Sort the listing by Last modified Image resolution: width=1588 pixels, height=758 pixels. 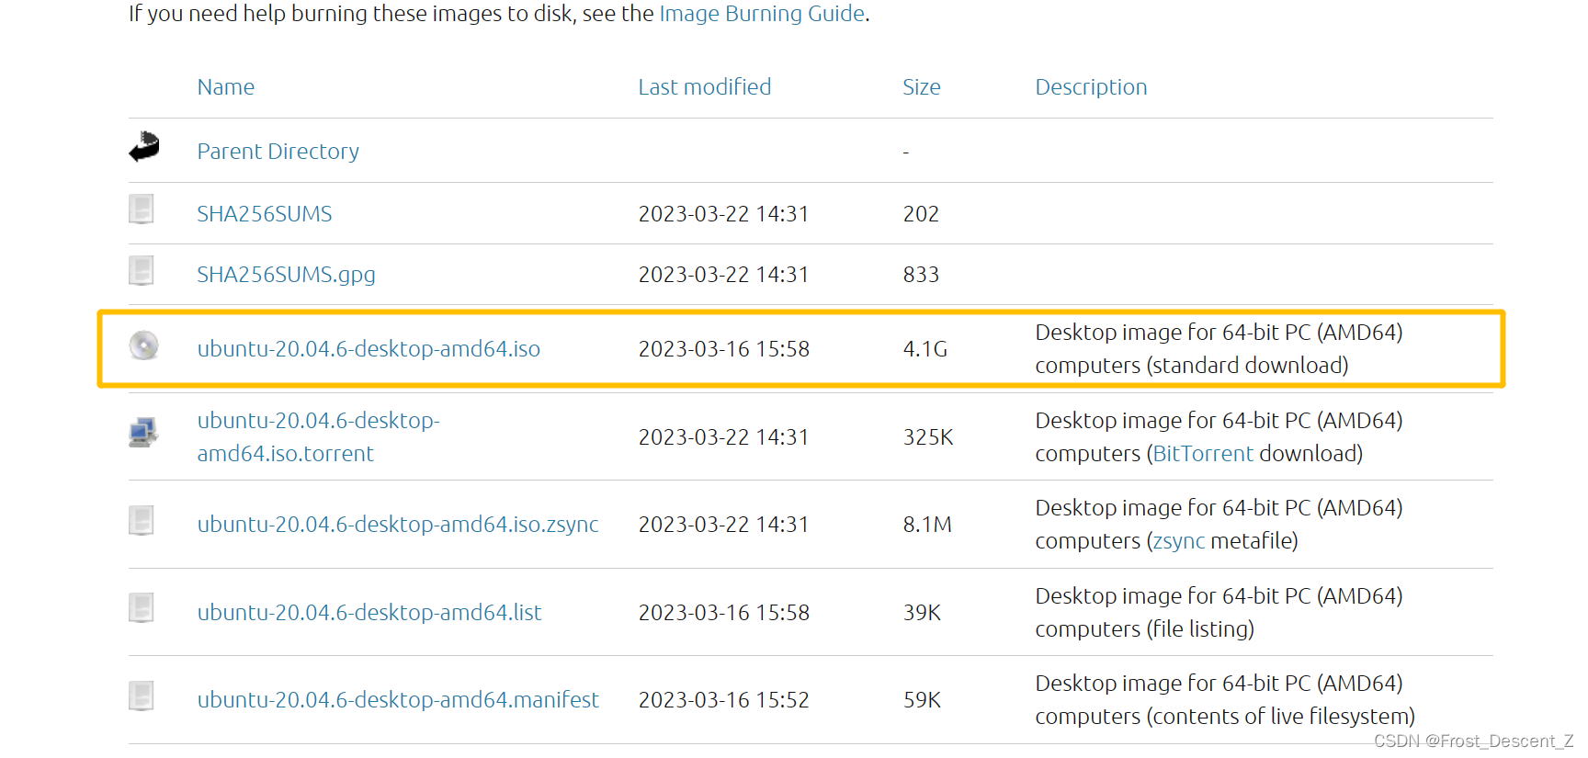[705, 87]
